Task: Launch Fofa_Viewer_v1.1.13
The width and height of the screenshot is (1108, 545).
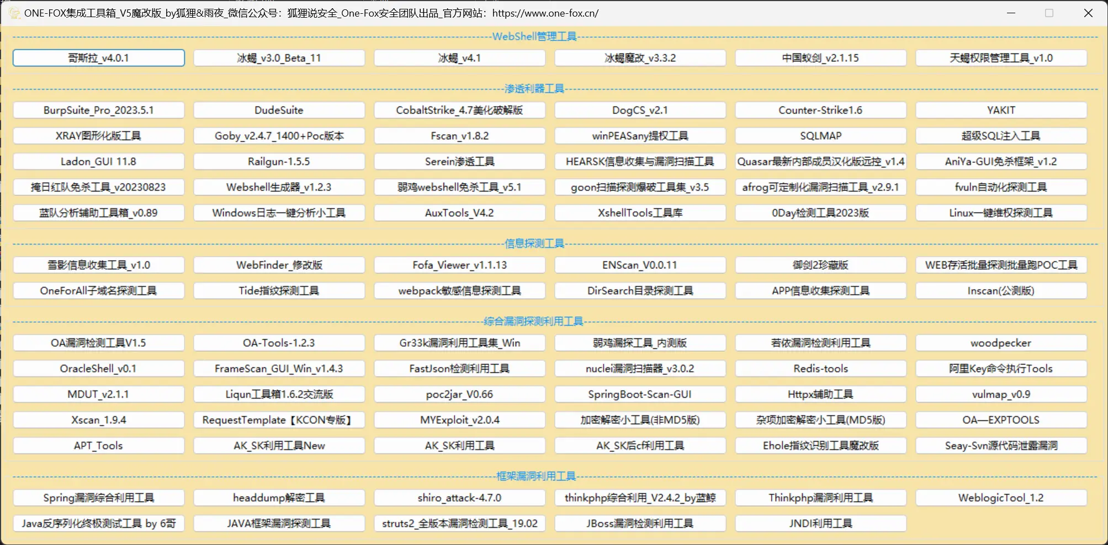Action: coord(459,265)
